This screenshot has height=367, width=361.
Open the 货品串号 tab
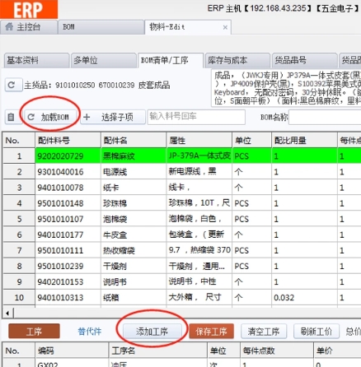304,60
